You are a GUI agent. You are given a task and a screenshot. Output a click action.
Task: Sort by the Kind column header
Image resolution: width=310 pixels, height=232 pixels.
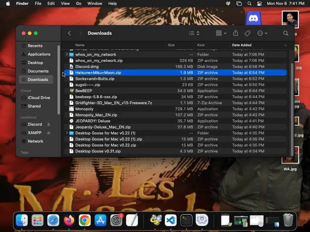[201, 45]
